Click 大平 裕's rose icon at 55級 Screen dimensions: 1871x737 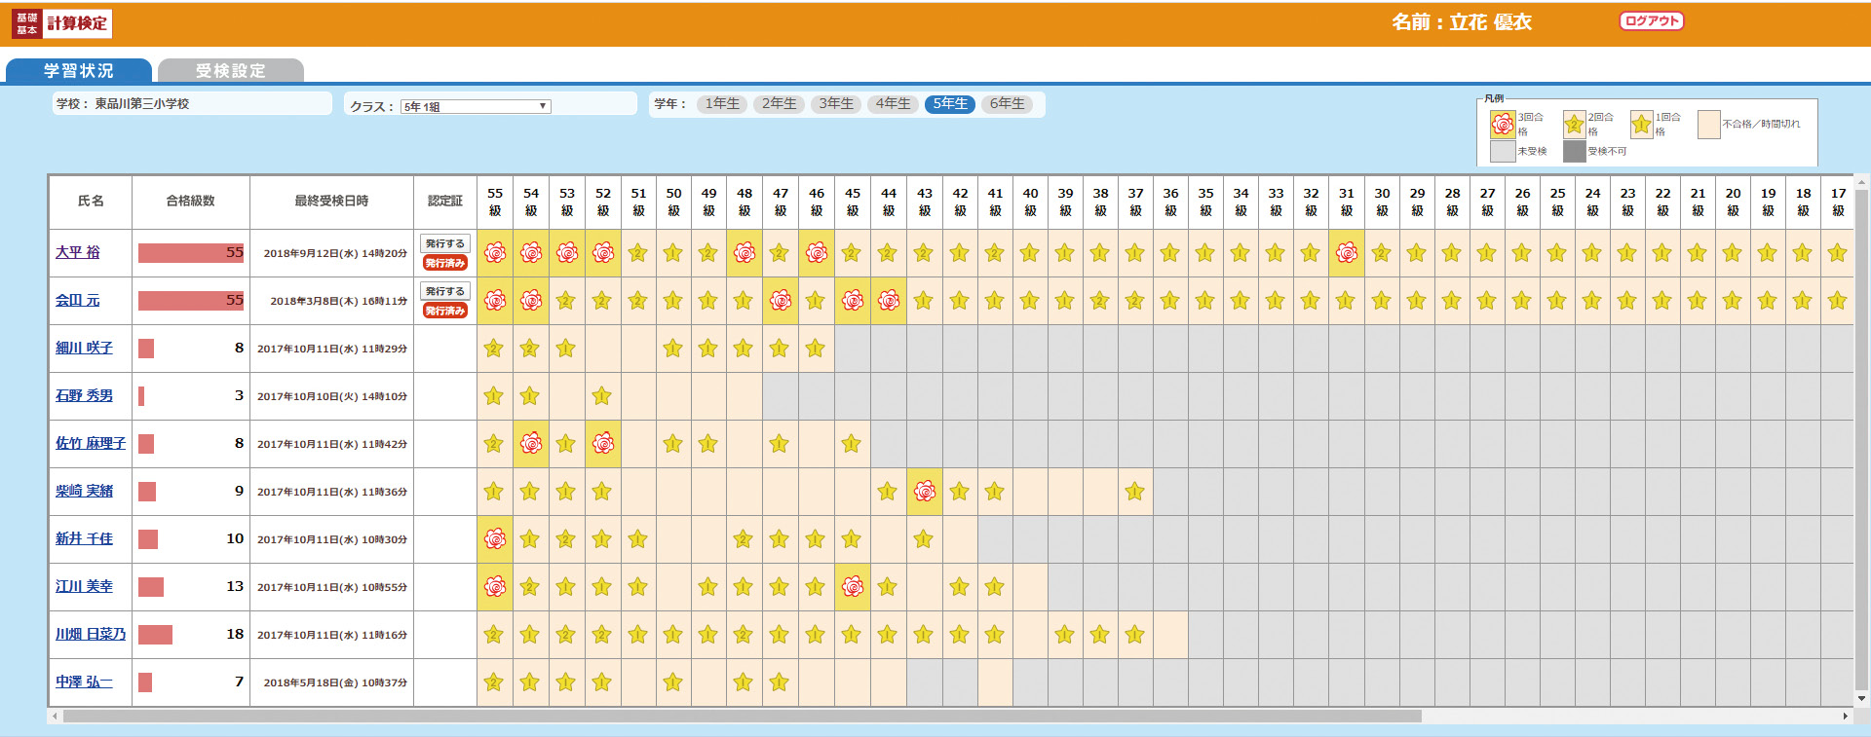click(x=495, y=253)
